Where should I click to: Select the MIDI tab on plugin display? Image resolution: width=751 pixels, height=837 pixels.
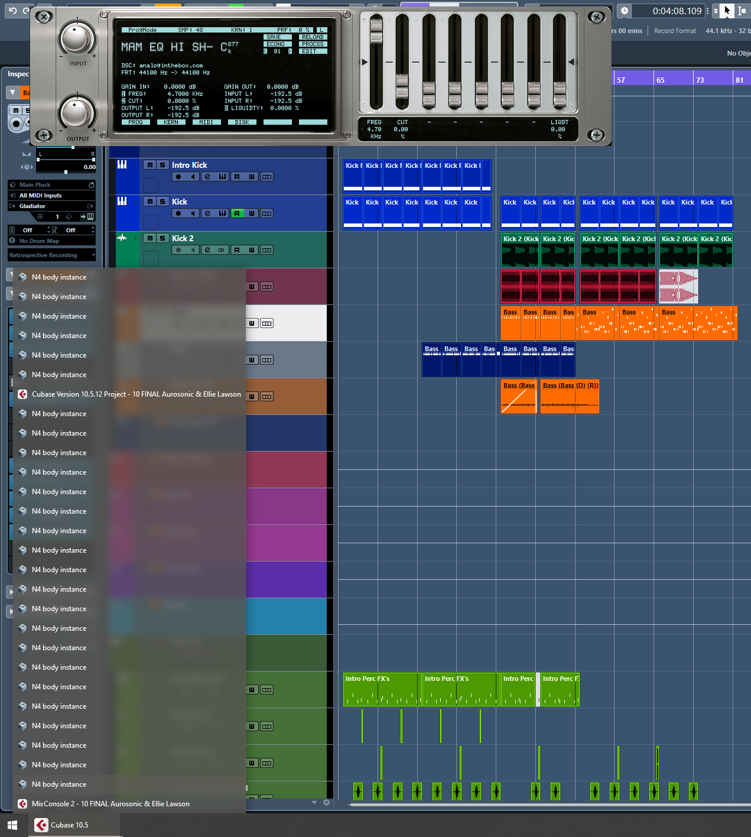207,122
